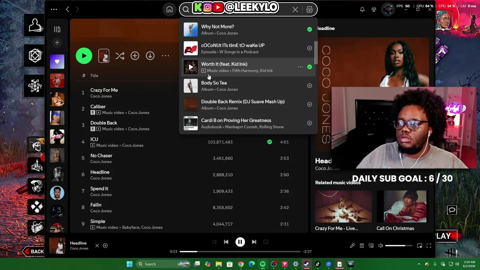480x270 pixels.
Task: Open the Spotify three-dot app menu
Action: click(54, 9)
